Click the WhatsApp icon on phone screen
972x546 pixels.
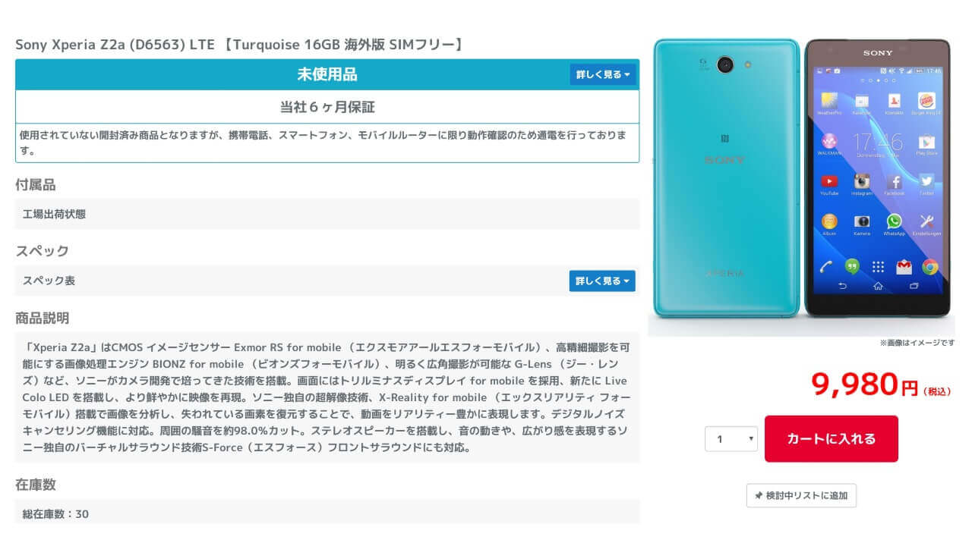click(x=895, y=221)
